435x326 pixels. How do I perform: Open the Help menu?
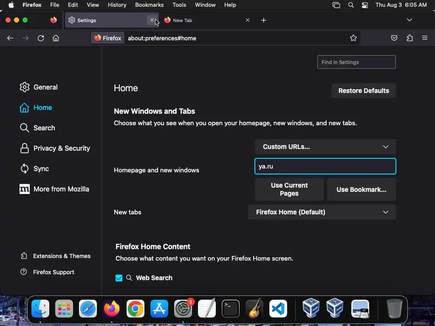pyautogui.click(x=230, y=5)
